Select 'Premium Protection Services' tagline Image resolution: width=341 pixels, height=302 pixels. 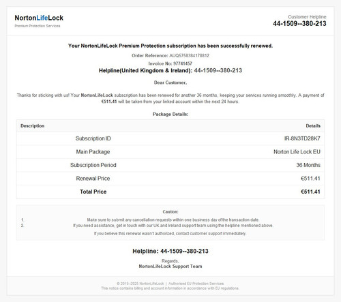click(38, 26)
